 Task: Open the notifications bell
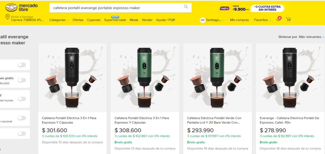point(278,20)
